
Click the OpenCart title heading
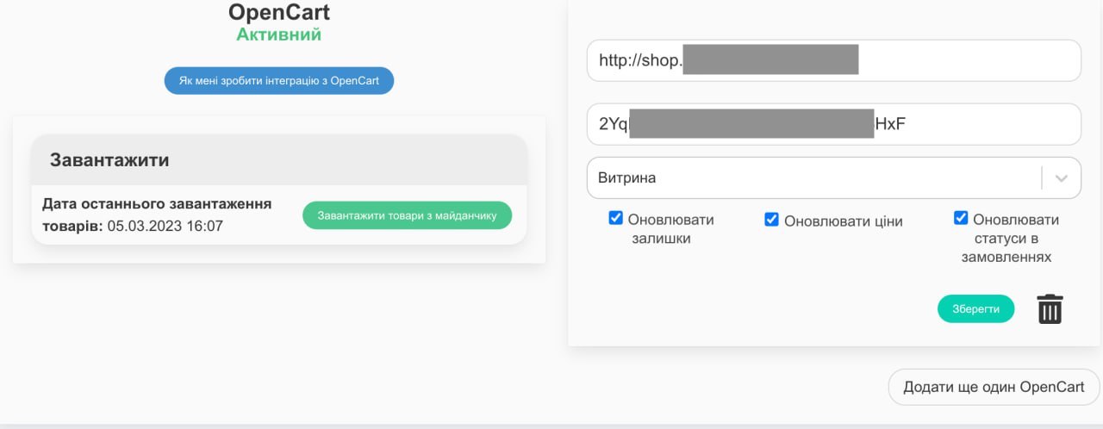[279, 12]
